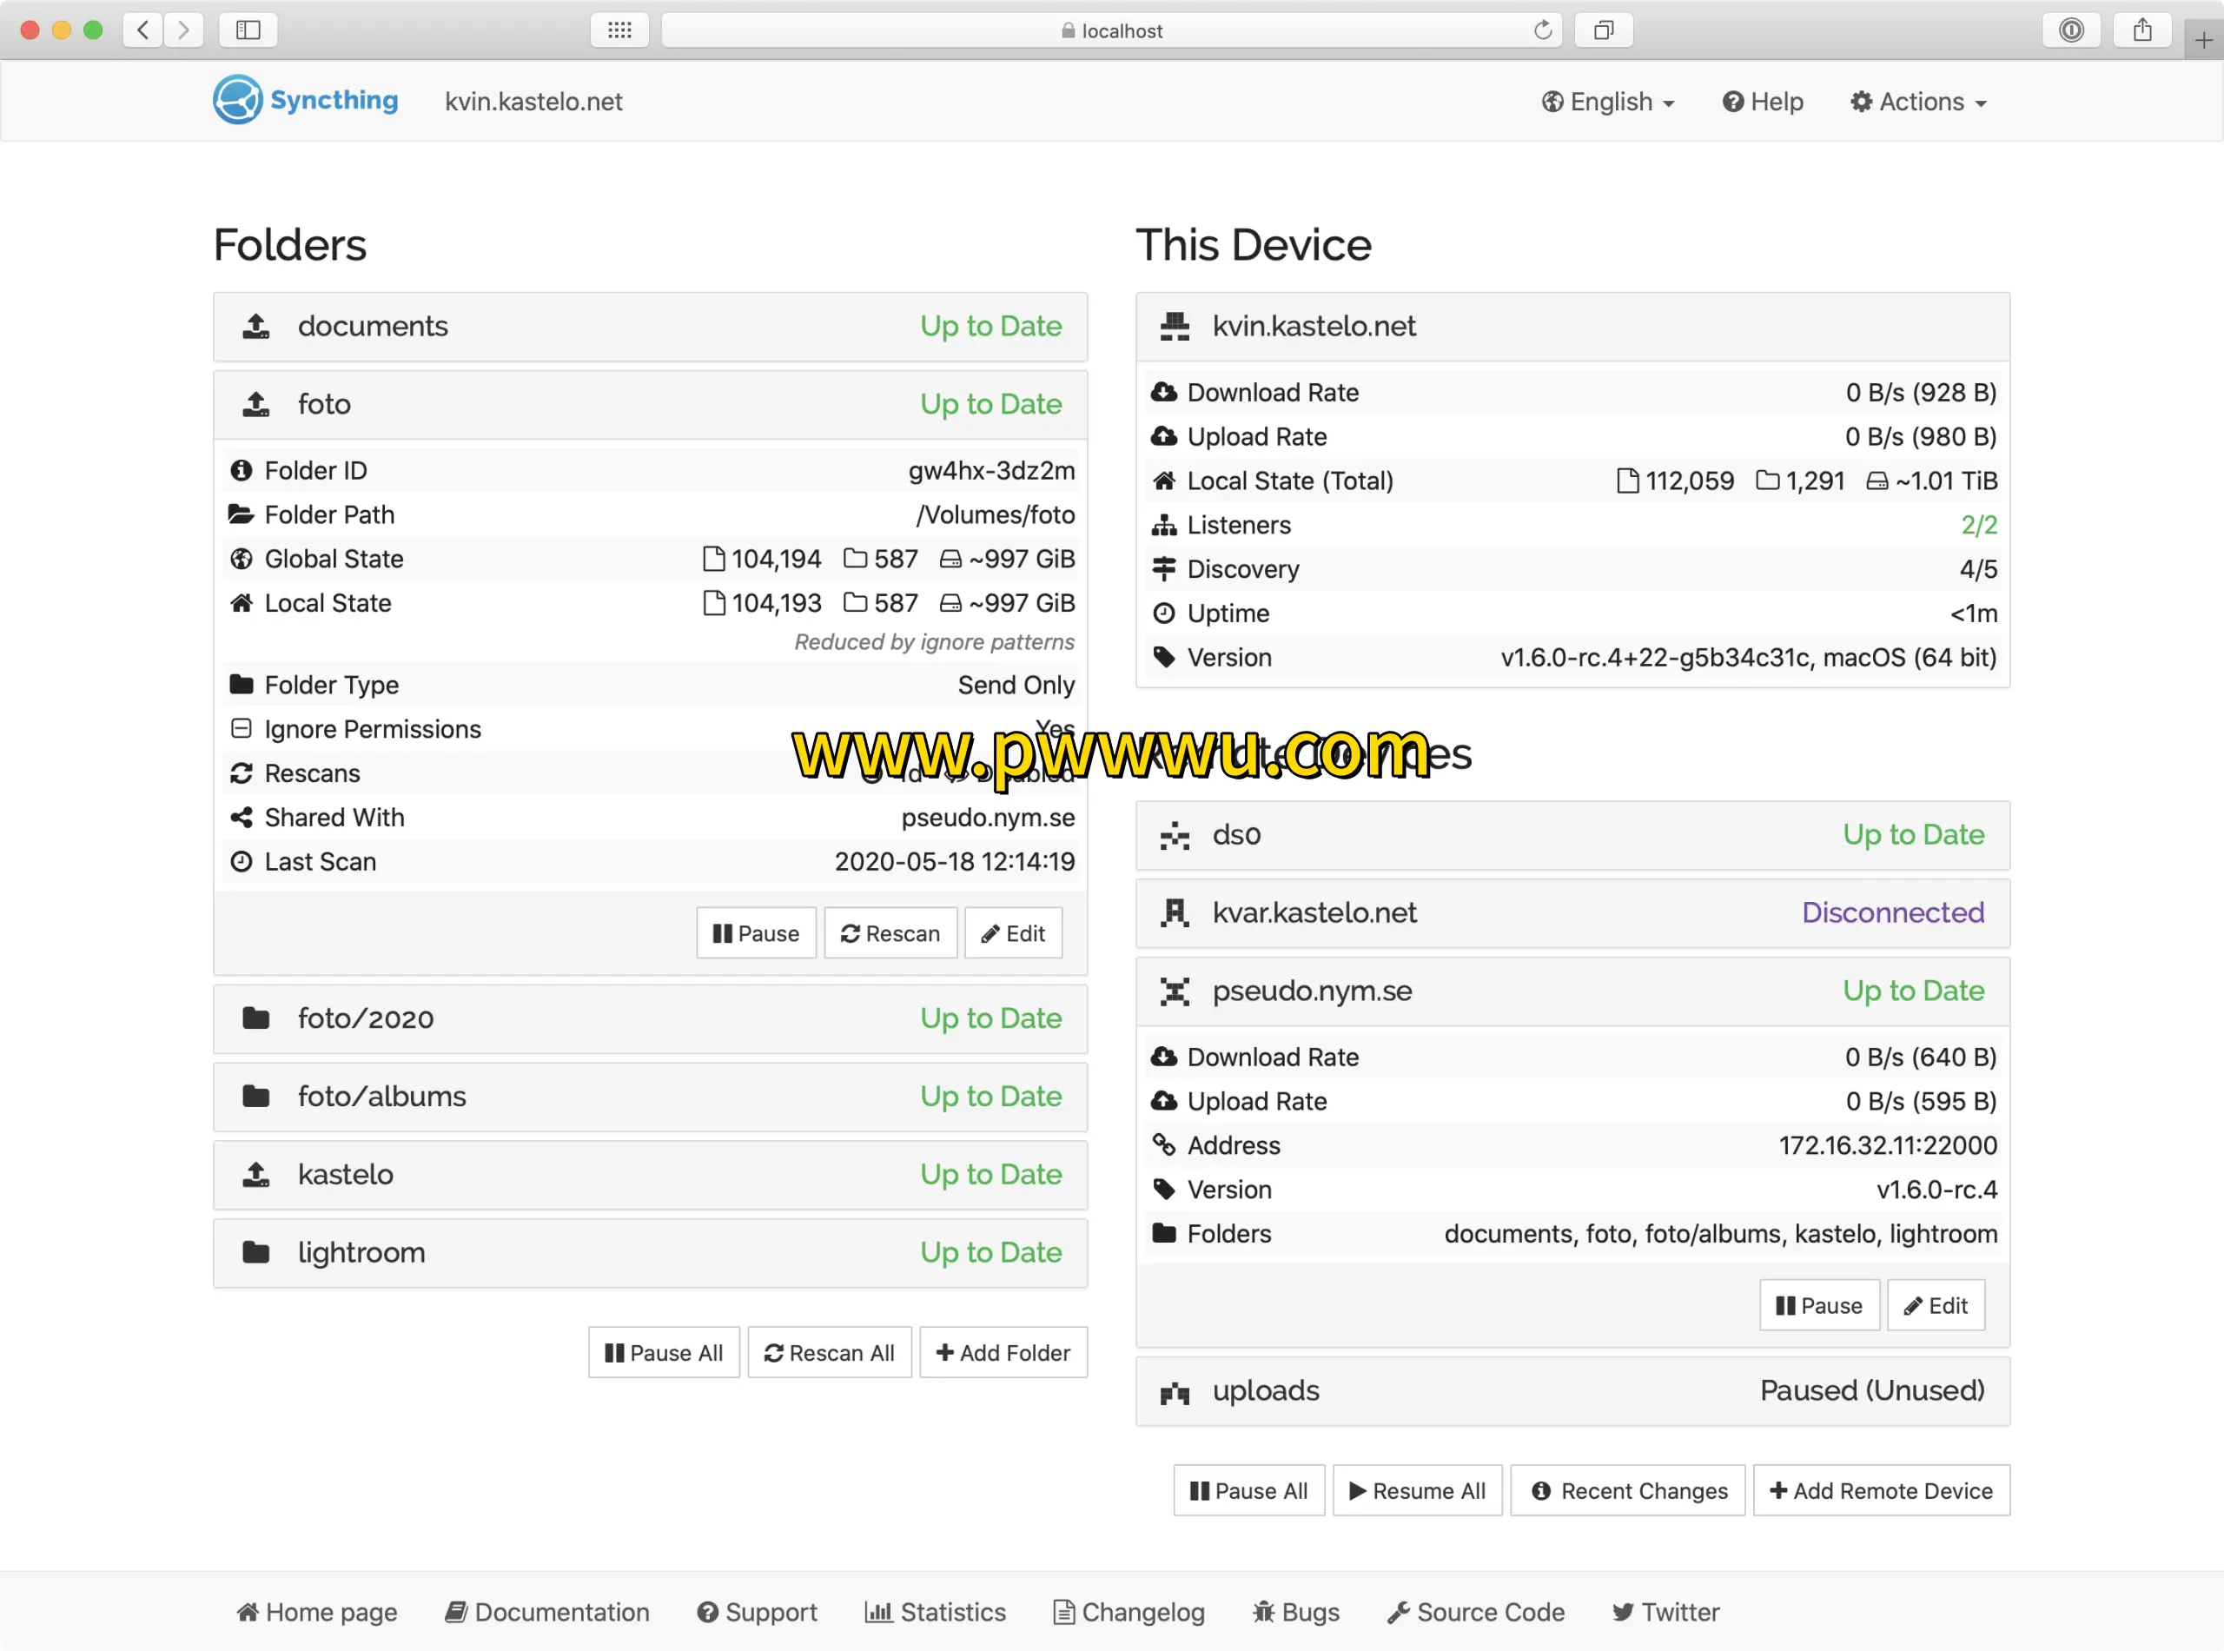Click Resume All remote devices
This screenshot has height=1651, width=2224.
click(x=1417, y=1491)
